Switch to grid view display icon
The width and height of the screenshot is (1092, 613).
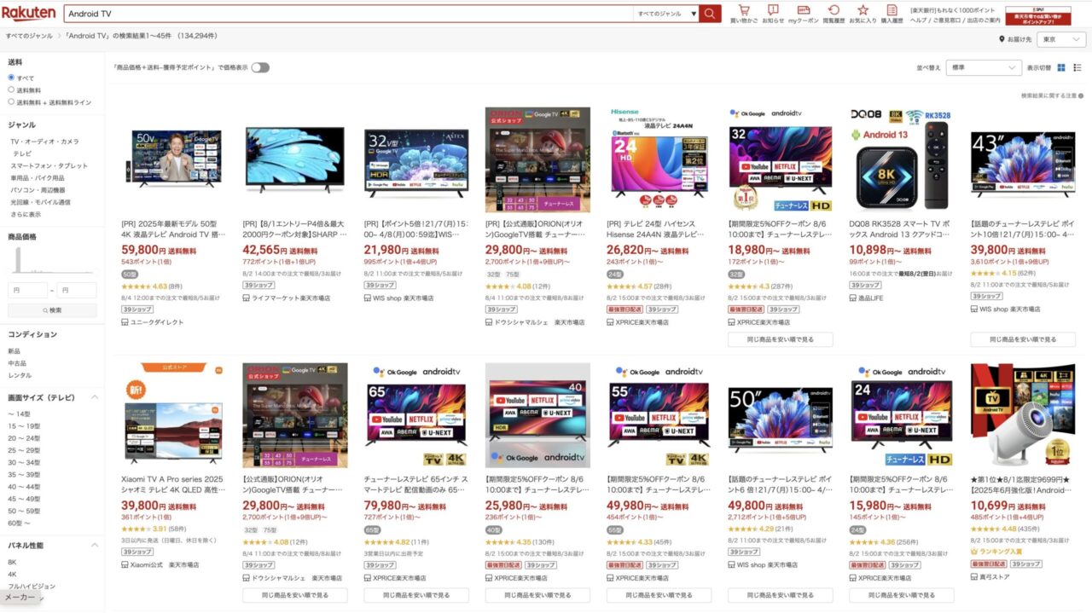click(x=1061, y=67)
